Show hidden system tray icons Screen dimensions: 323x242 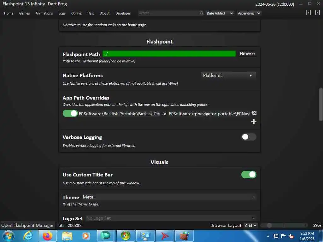coord(268,236)
